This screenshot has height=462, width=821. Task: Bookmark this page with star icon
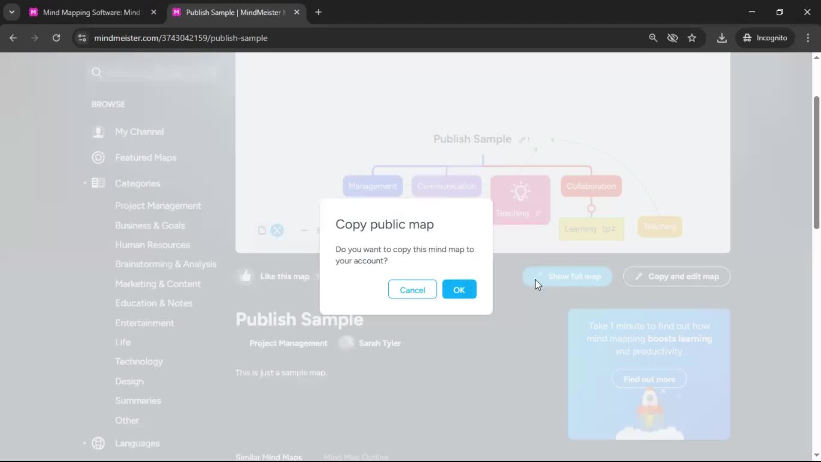[x=692, y=38]
